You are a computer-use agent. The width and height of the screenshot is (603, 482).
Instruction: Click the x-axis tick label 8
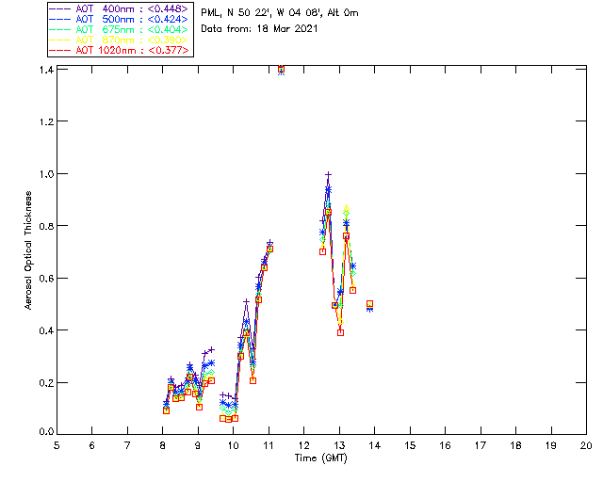(163, 445)
